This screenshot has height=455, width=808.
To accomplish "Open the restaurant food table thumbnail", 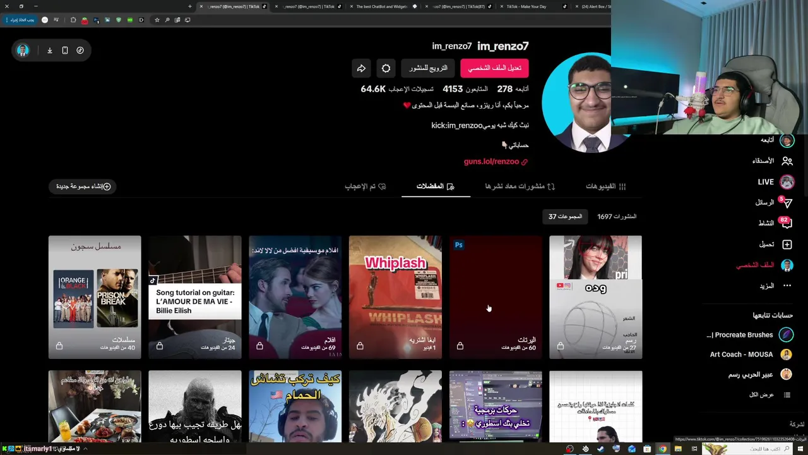I will tap(95, 406).
